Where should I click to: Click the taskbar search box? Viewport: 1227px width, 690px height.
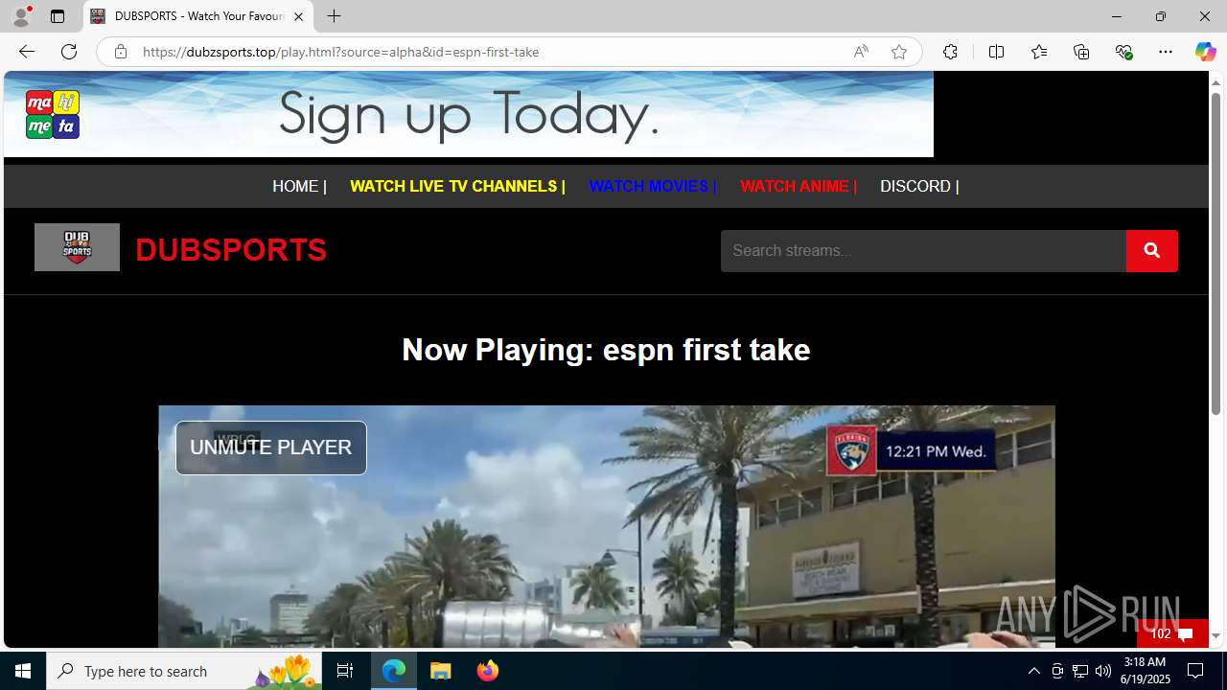184,671
